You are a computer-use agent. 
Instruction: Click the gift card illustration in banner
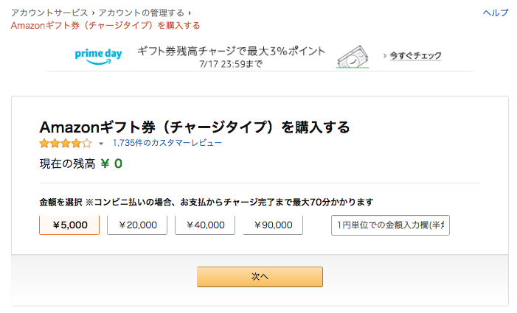353,57
